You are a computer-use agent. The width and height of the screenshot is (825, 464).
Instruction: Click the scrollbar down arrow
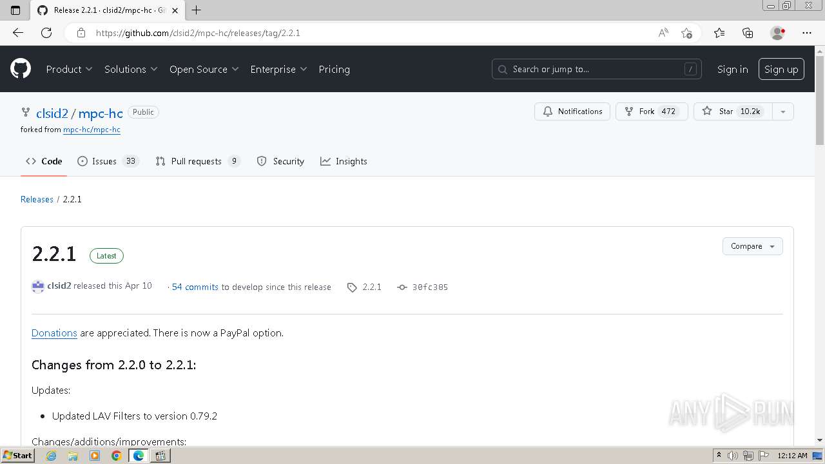point(820,440)
